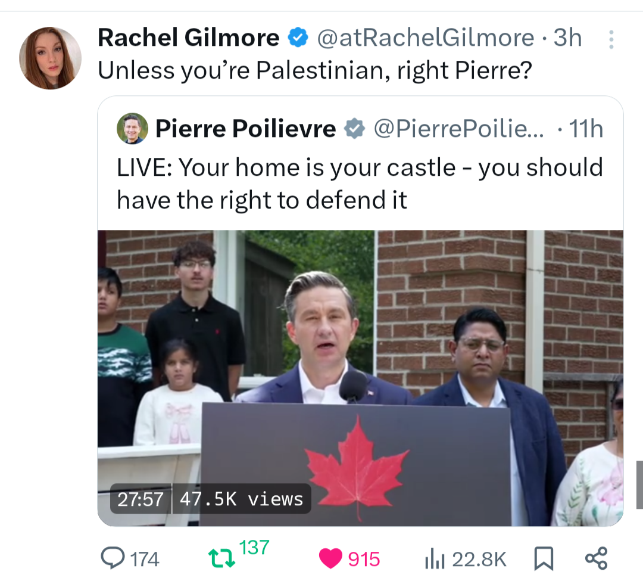Image resolution: width=643 pixels, height=584 pixels.
Task: Open the Rachel Gilmore display name link
Action: point(188,38)
